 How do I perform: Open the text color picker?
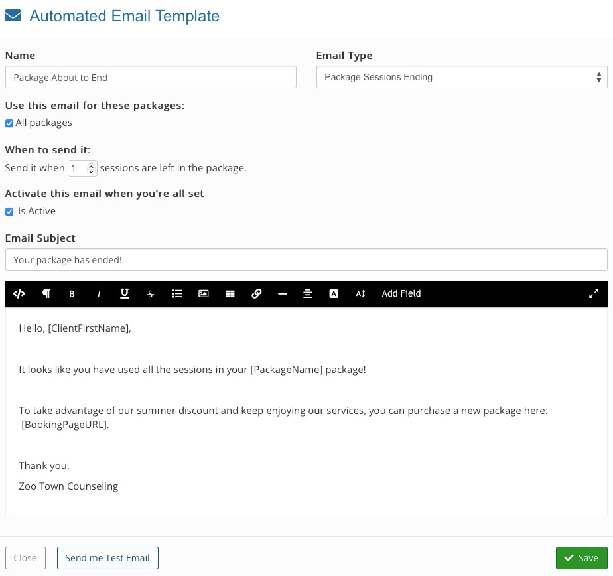tap(334, 294)
